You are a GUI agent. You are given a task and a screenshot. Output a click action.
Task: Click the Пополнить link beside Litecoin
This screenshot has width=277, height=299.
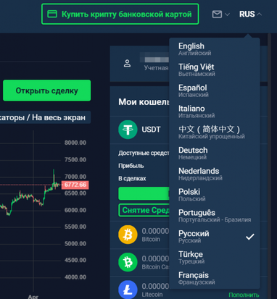pyautogui.click(x=244, y=295)
